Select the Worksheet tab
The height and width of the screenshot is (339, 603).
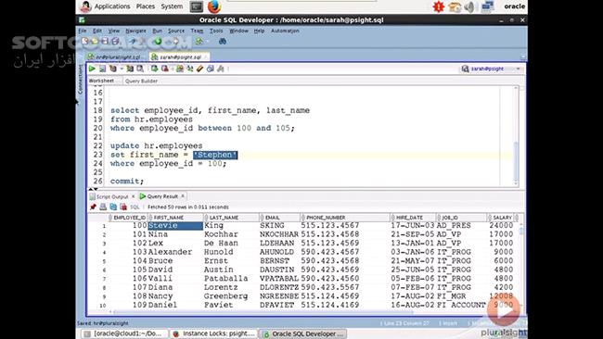(101, 81)
